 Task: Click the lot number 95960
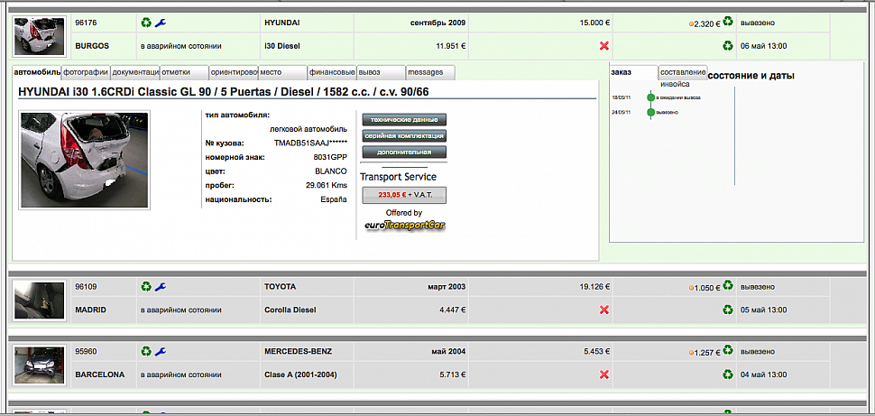coord(86,352)
